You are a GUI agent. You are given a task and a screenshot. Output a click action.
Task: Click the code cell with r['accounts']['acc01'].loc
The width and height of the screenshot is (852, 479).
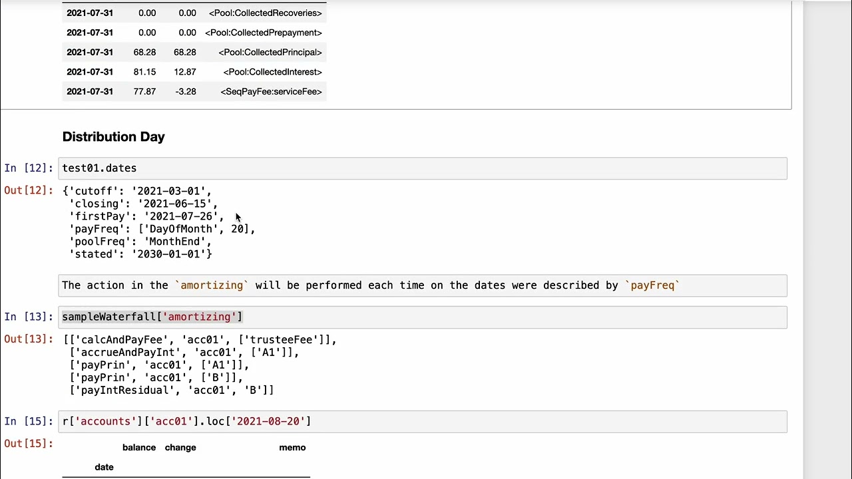click(x=423, y=421)
